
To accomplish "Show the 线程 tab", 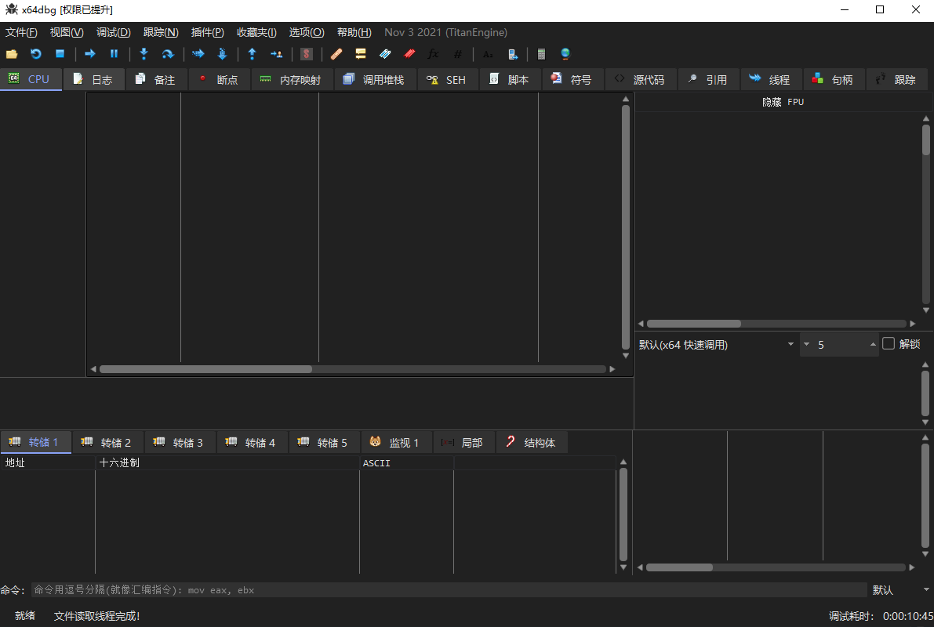I will click(x=771, y=79).
